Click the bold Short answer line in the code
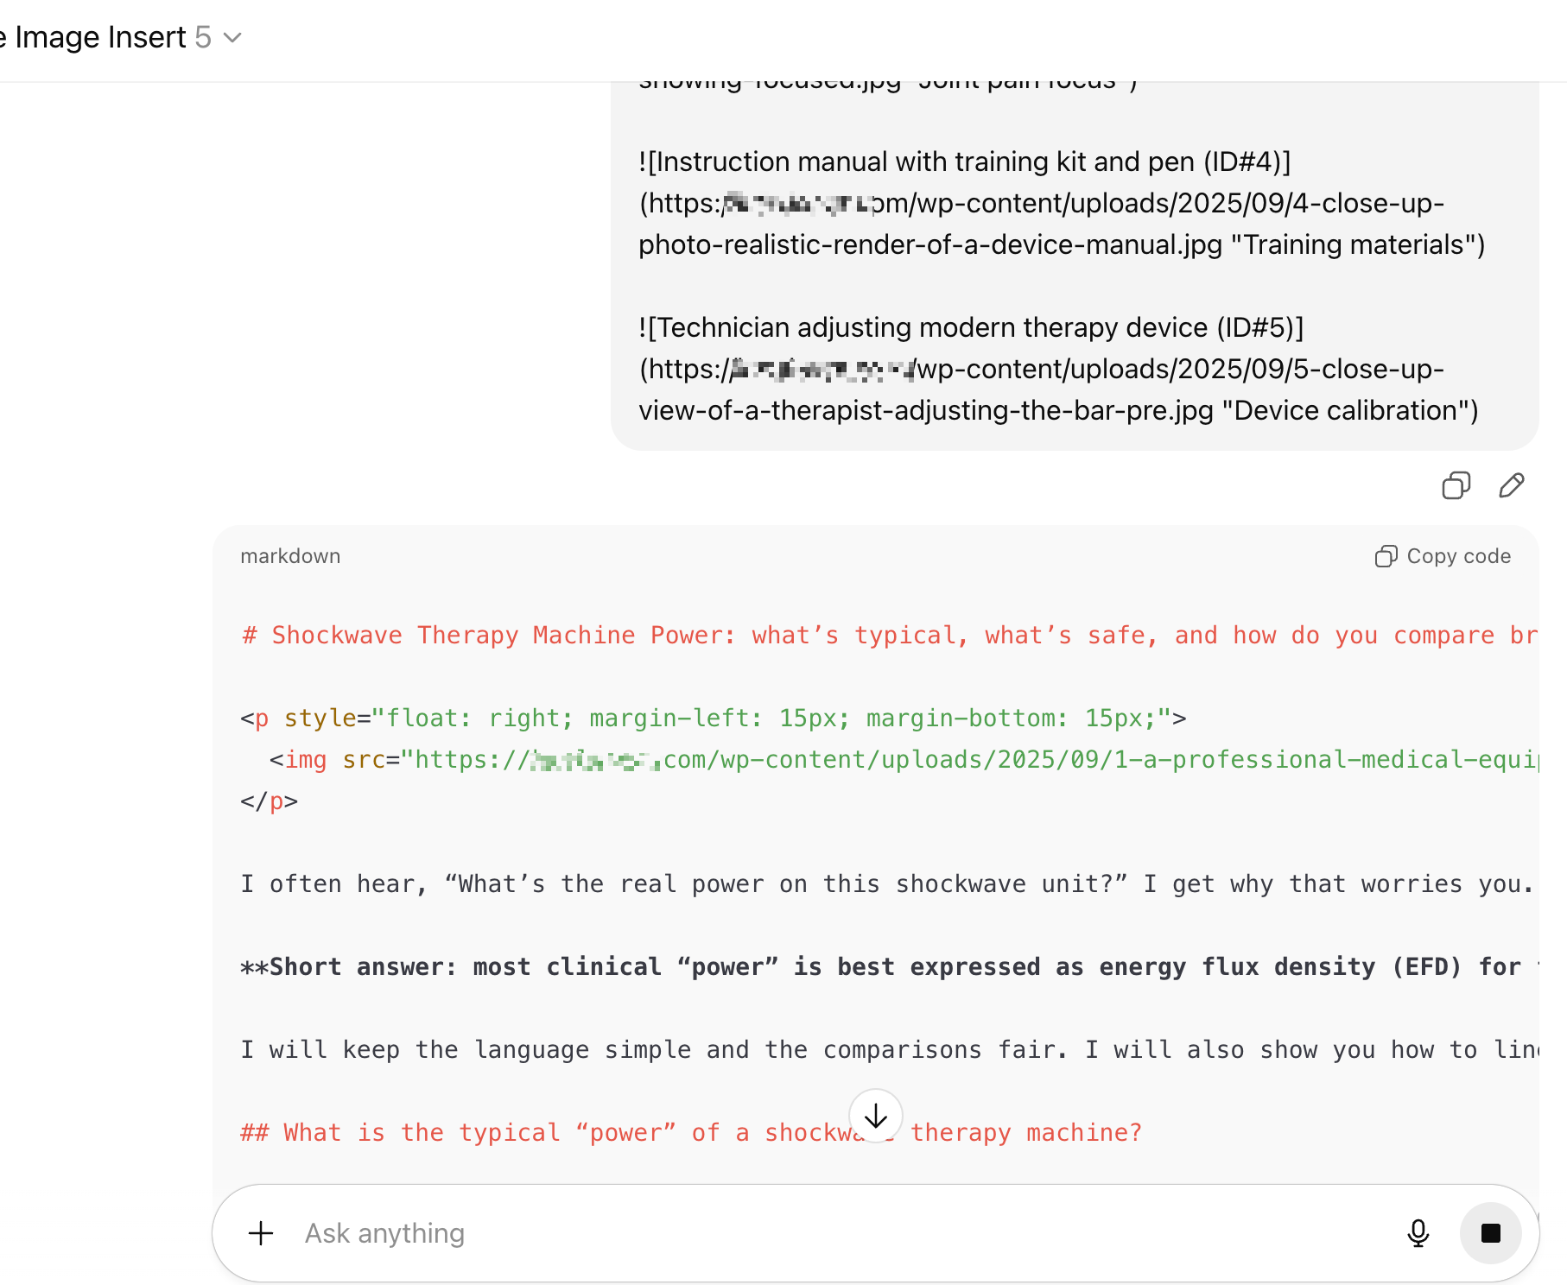 coord(890,967)
